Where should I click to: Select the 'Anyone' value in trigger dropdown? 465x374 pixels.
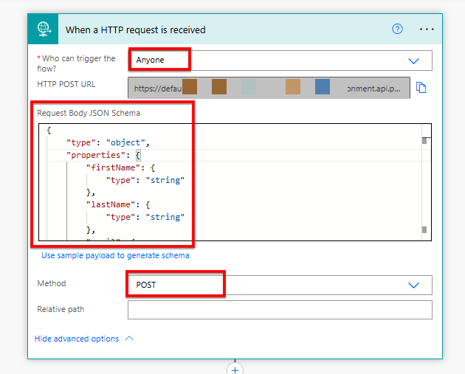150,60
